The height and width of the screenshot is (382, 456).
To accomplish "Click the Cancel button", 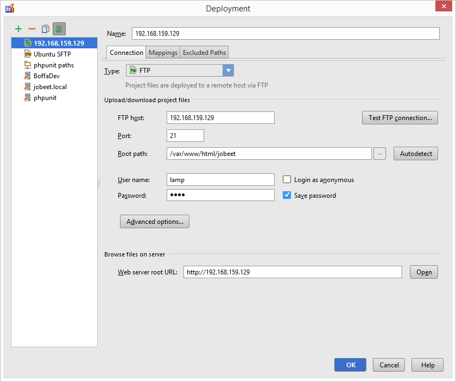I will click(x=389, y=365).
